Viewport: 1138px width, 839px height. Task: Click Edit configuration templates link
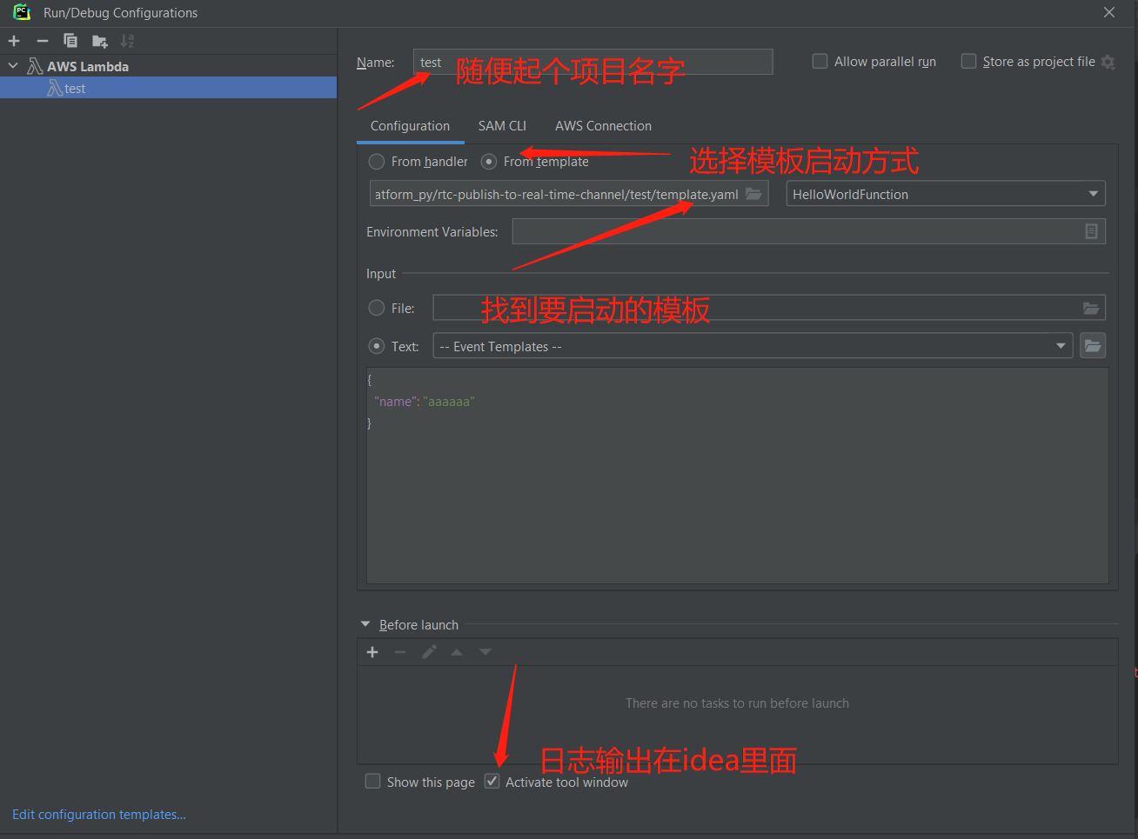tap(99, 815)
